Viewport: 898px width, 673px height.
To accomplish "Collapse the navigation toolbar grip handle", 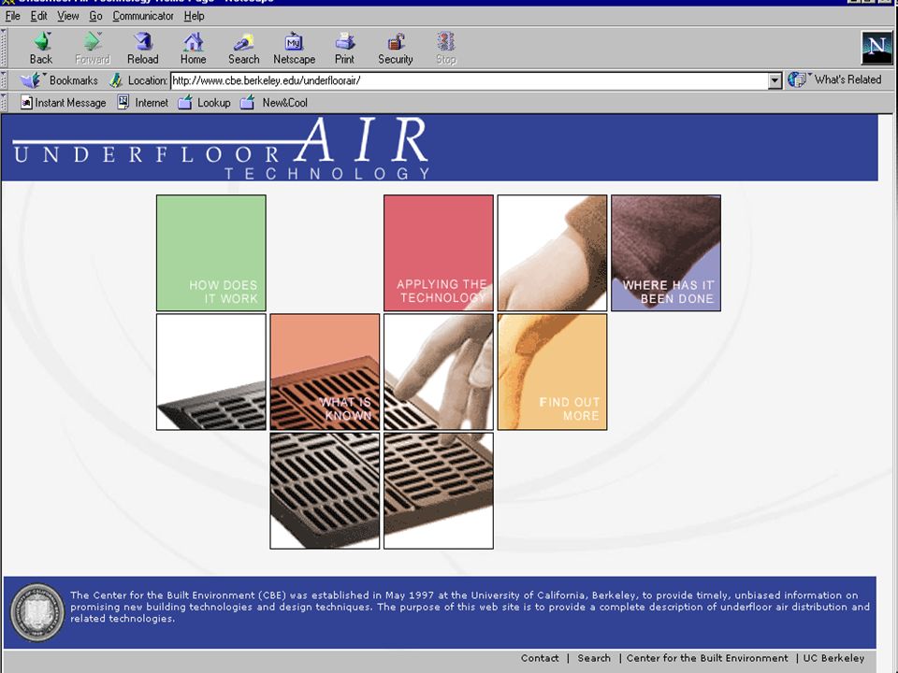I will (4, 48).
